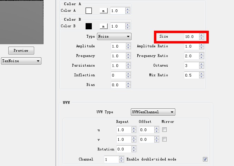Click the Rotation value field
This screenshot has width=234, height=166.
pyautogui.click(x=124, y=149)
